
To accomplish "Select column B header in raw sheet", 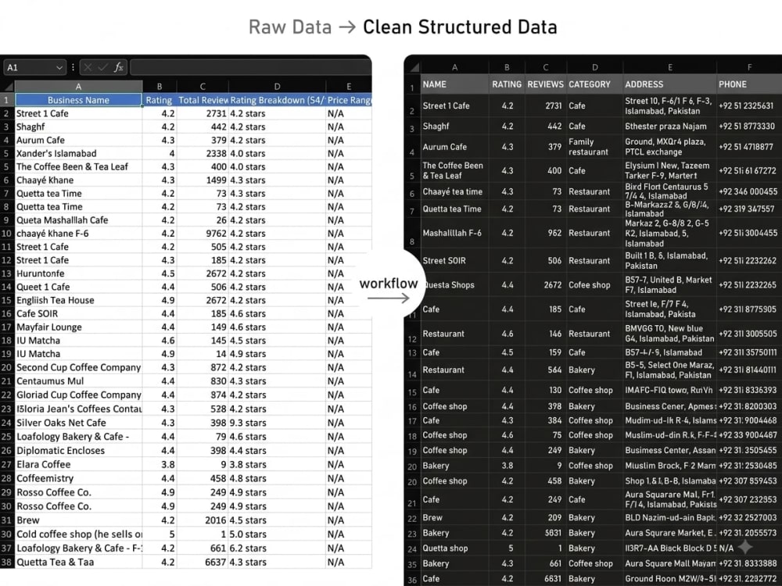I will click(x=159, y=86).
